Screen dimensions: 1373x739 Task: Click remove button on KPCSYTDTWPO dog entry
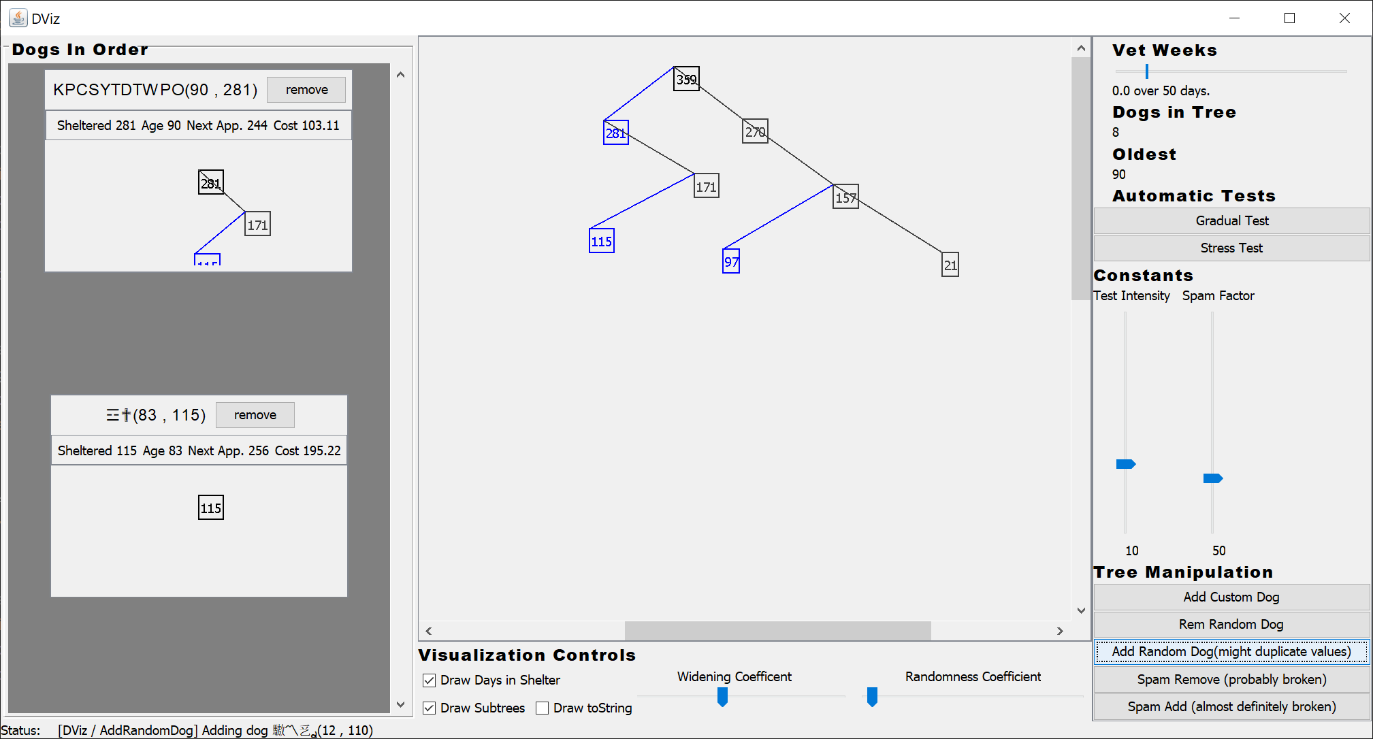308,89
